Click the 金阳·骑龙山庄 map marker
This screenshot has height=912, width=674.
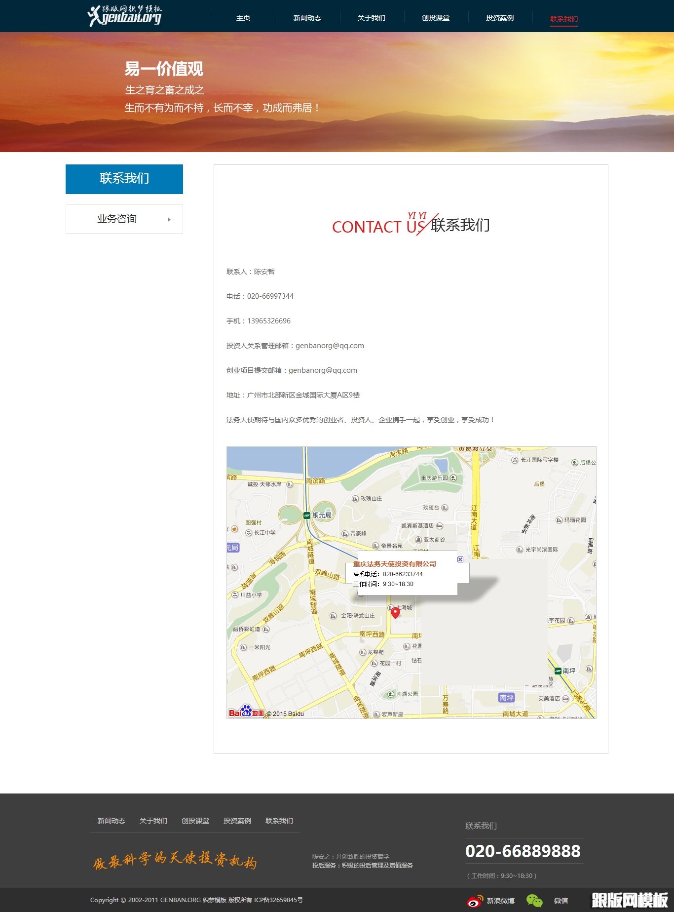pos(333,616)
